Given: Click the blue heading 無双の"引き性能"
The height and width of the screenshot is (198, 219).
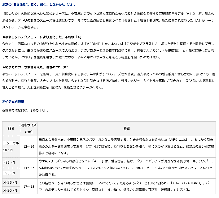Looking at the screenshot, I should (39, 4).
